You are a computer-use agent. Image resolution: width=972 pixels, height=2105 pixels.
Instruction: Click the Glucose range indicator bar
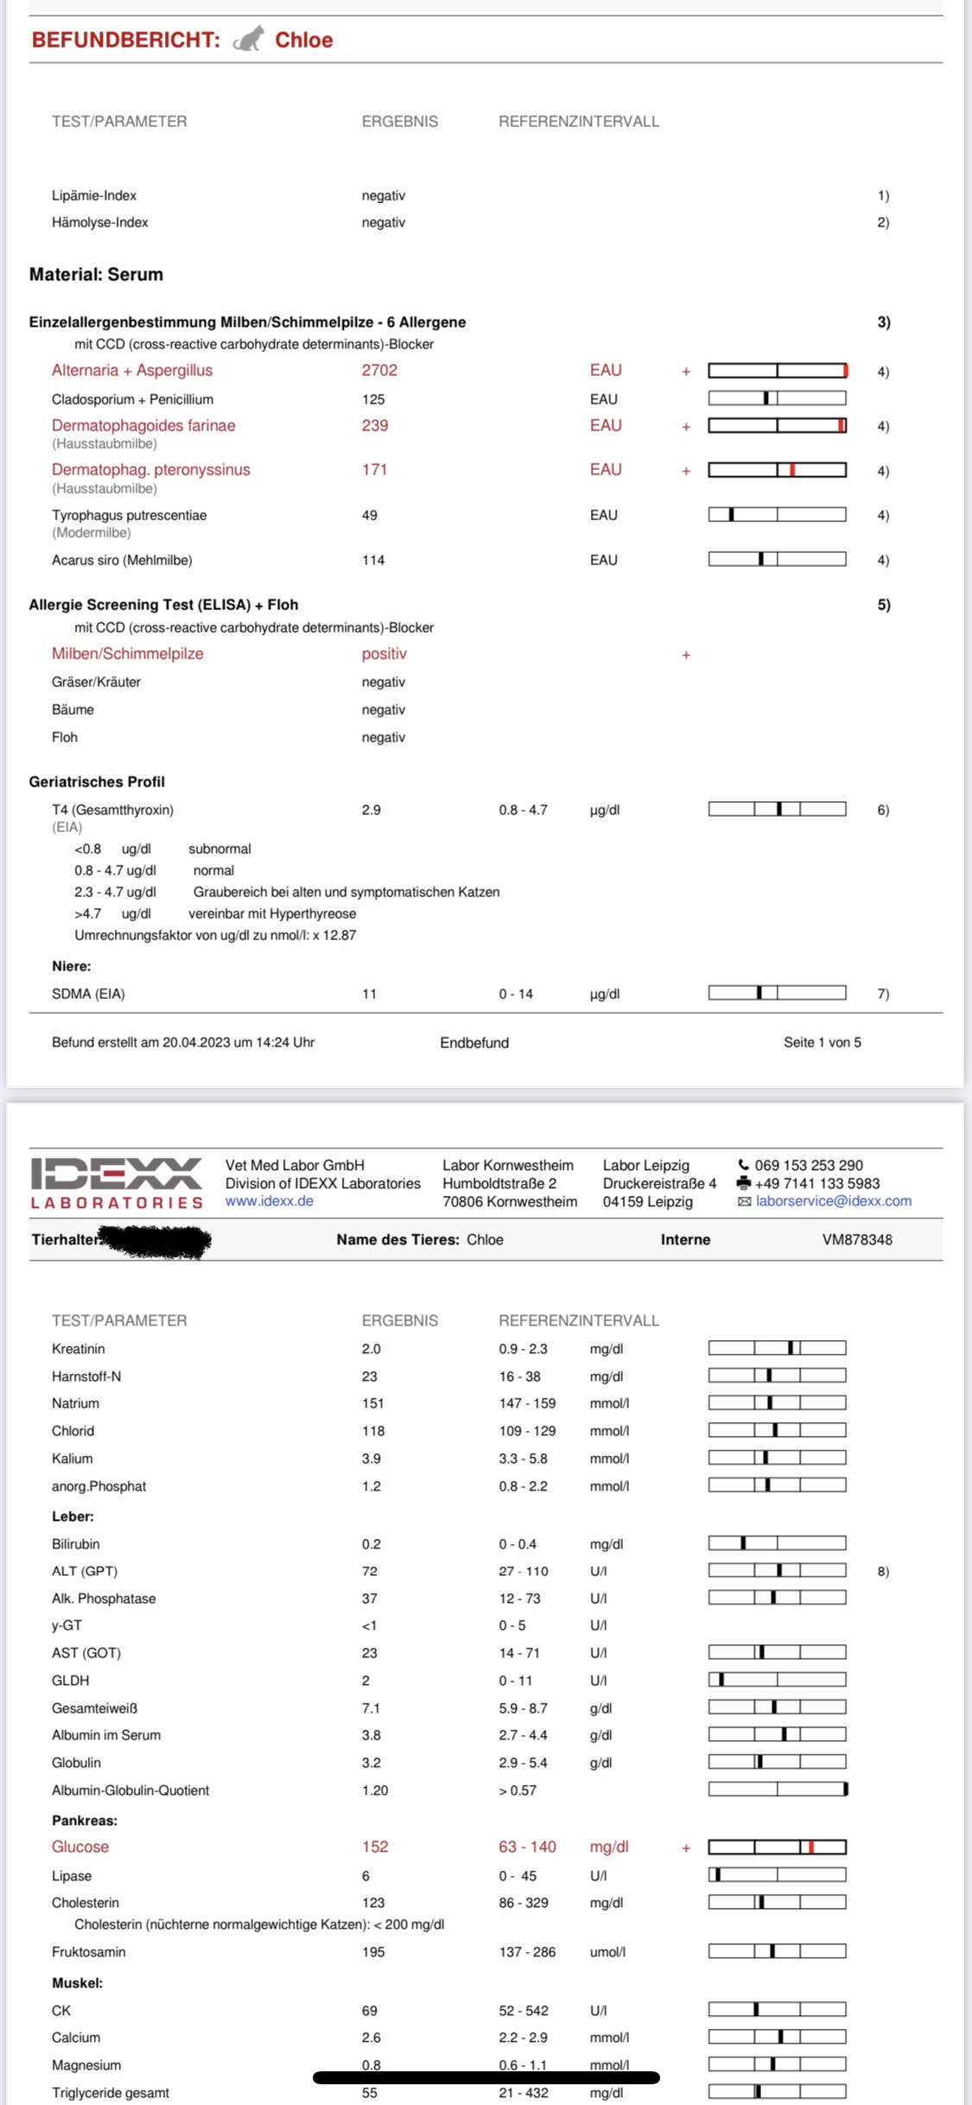777,1847
